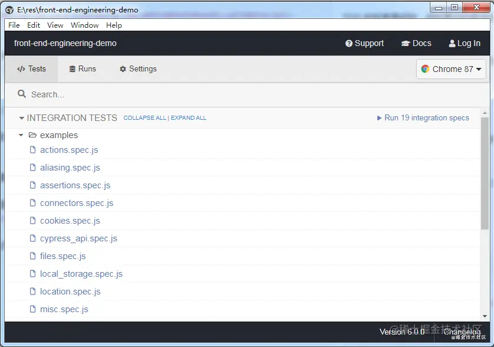
Task: Click file icon beside location.spec.js
Action: (32, 291)
